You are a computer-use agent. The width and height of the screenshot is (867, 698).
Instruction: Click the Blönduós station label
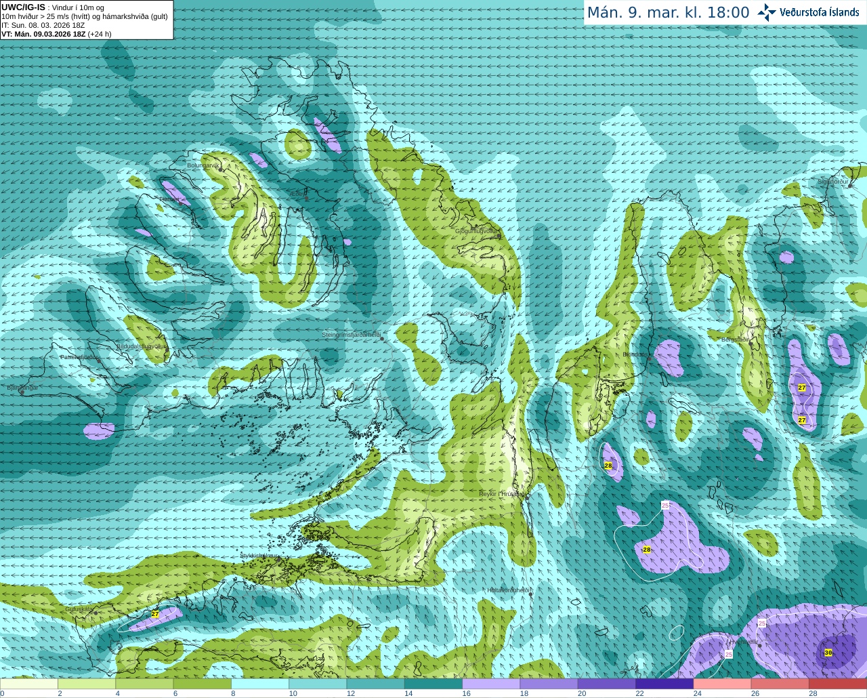pyautogui.click(x=635, y=354)
